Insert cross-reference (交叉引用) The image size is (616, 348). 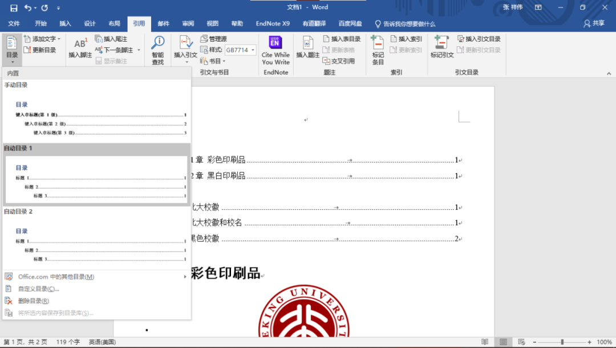pyautogui.click(x=338, y=61)
